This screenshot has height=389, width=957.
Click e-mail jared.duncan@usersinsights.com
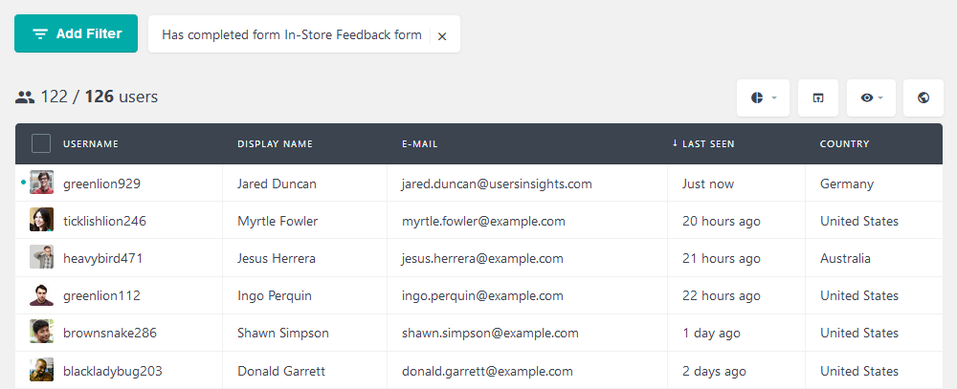pyautogui.click(x=497, y=184)
